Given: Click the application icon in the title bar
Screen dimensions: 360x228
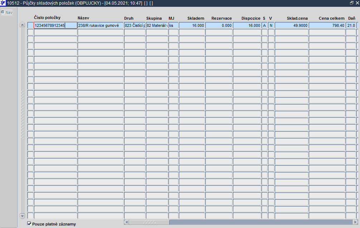Looking at the screenshot, I should pyautogui.click(x=3, y=3).
